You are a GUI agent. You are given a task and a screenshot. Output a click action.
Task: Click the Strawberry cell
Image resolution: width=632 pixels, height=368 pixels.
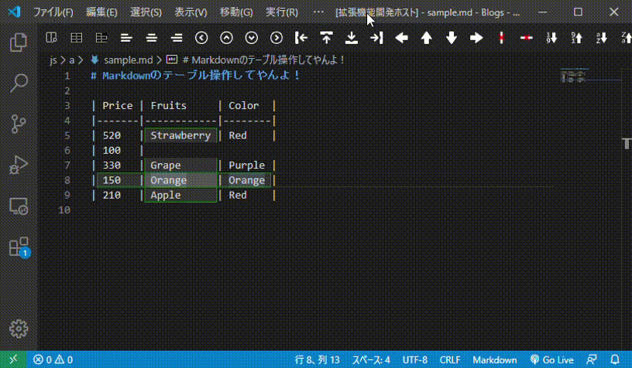point(180,135)
